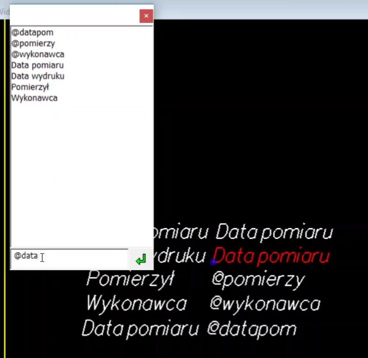Image resolution: width=368 pixels, height=358 pixels.
Task: Click the @datapom text in the drawing
Action: (x=252, y=329)
